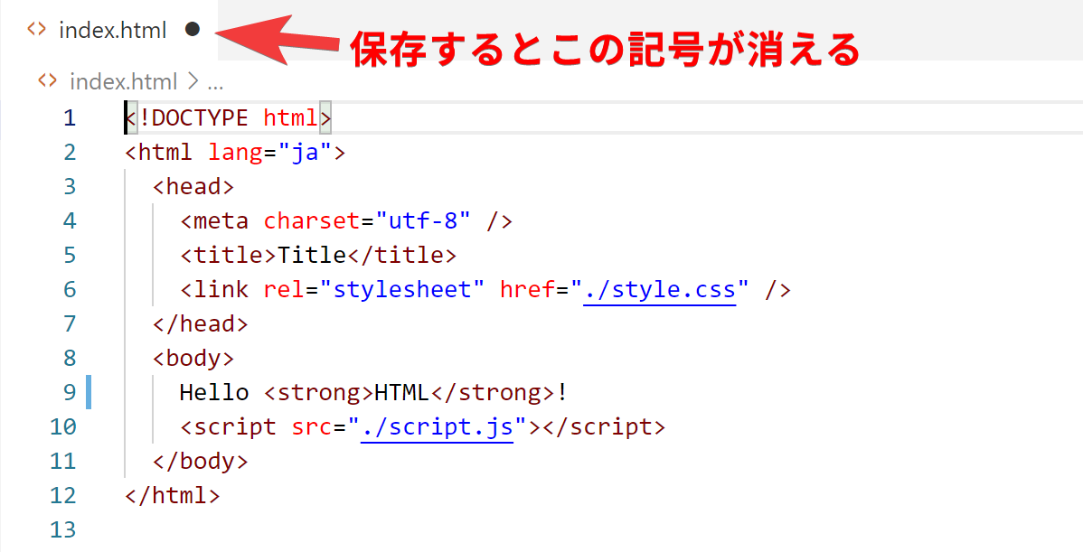
Task: Click the HTML file icon on the tab
Action: point(34,30)
